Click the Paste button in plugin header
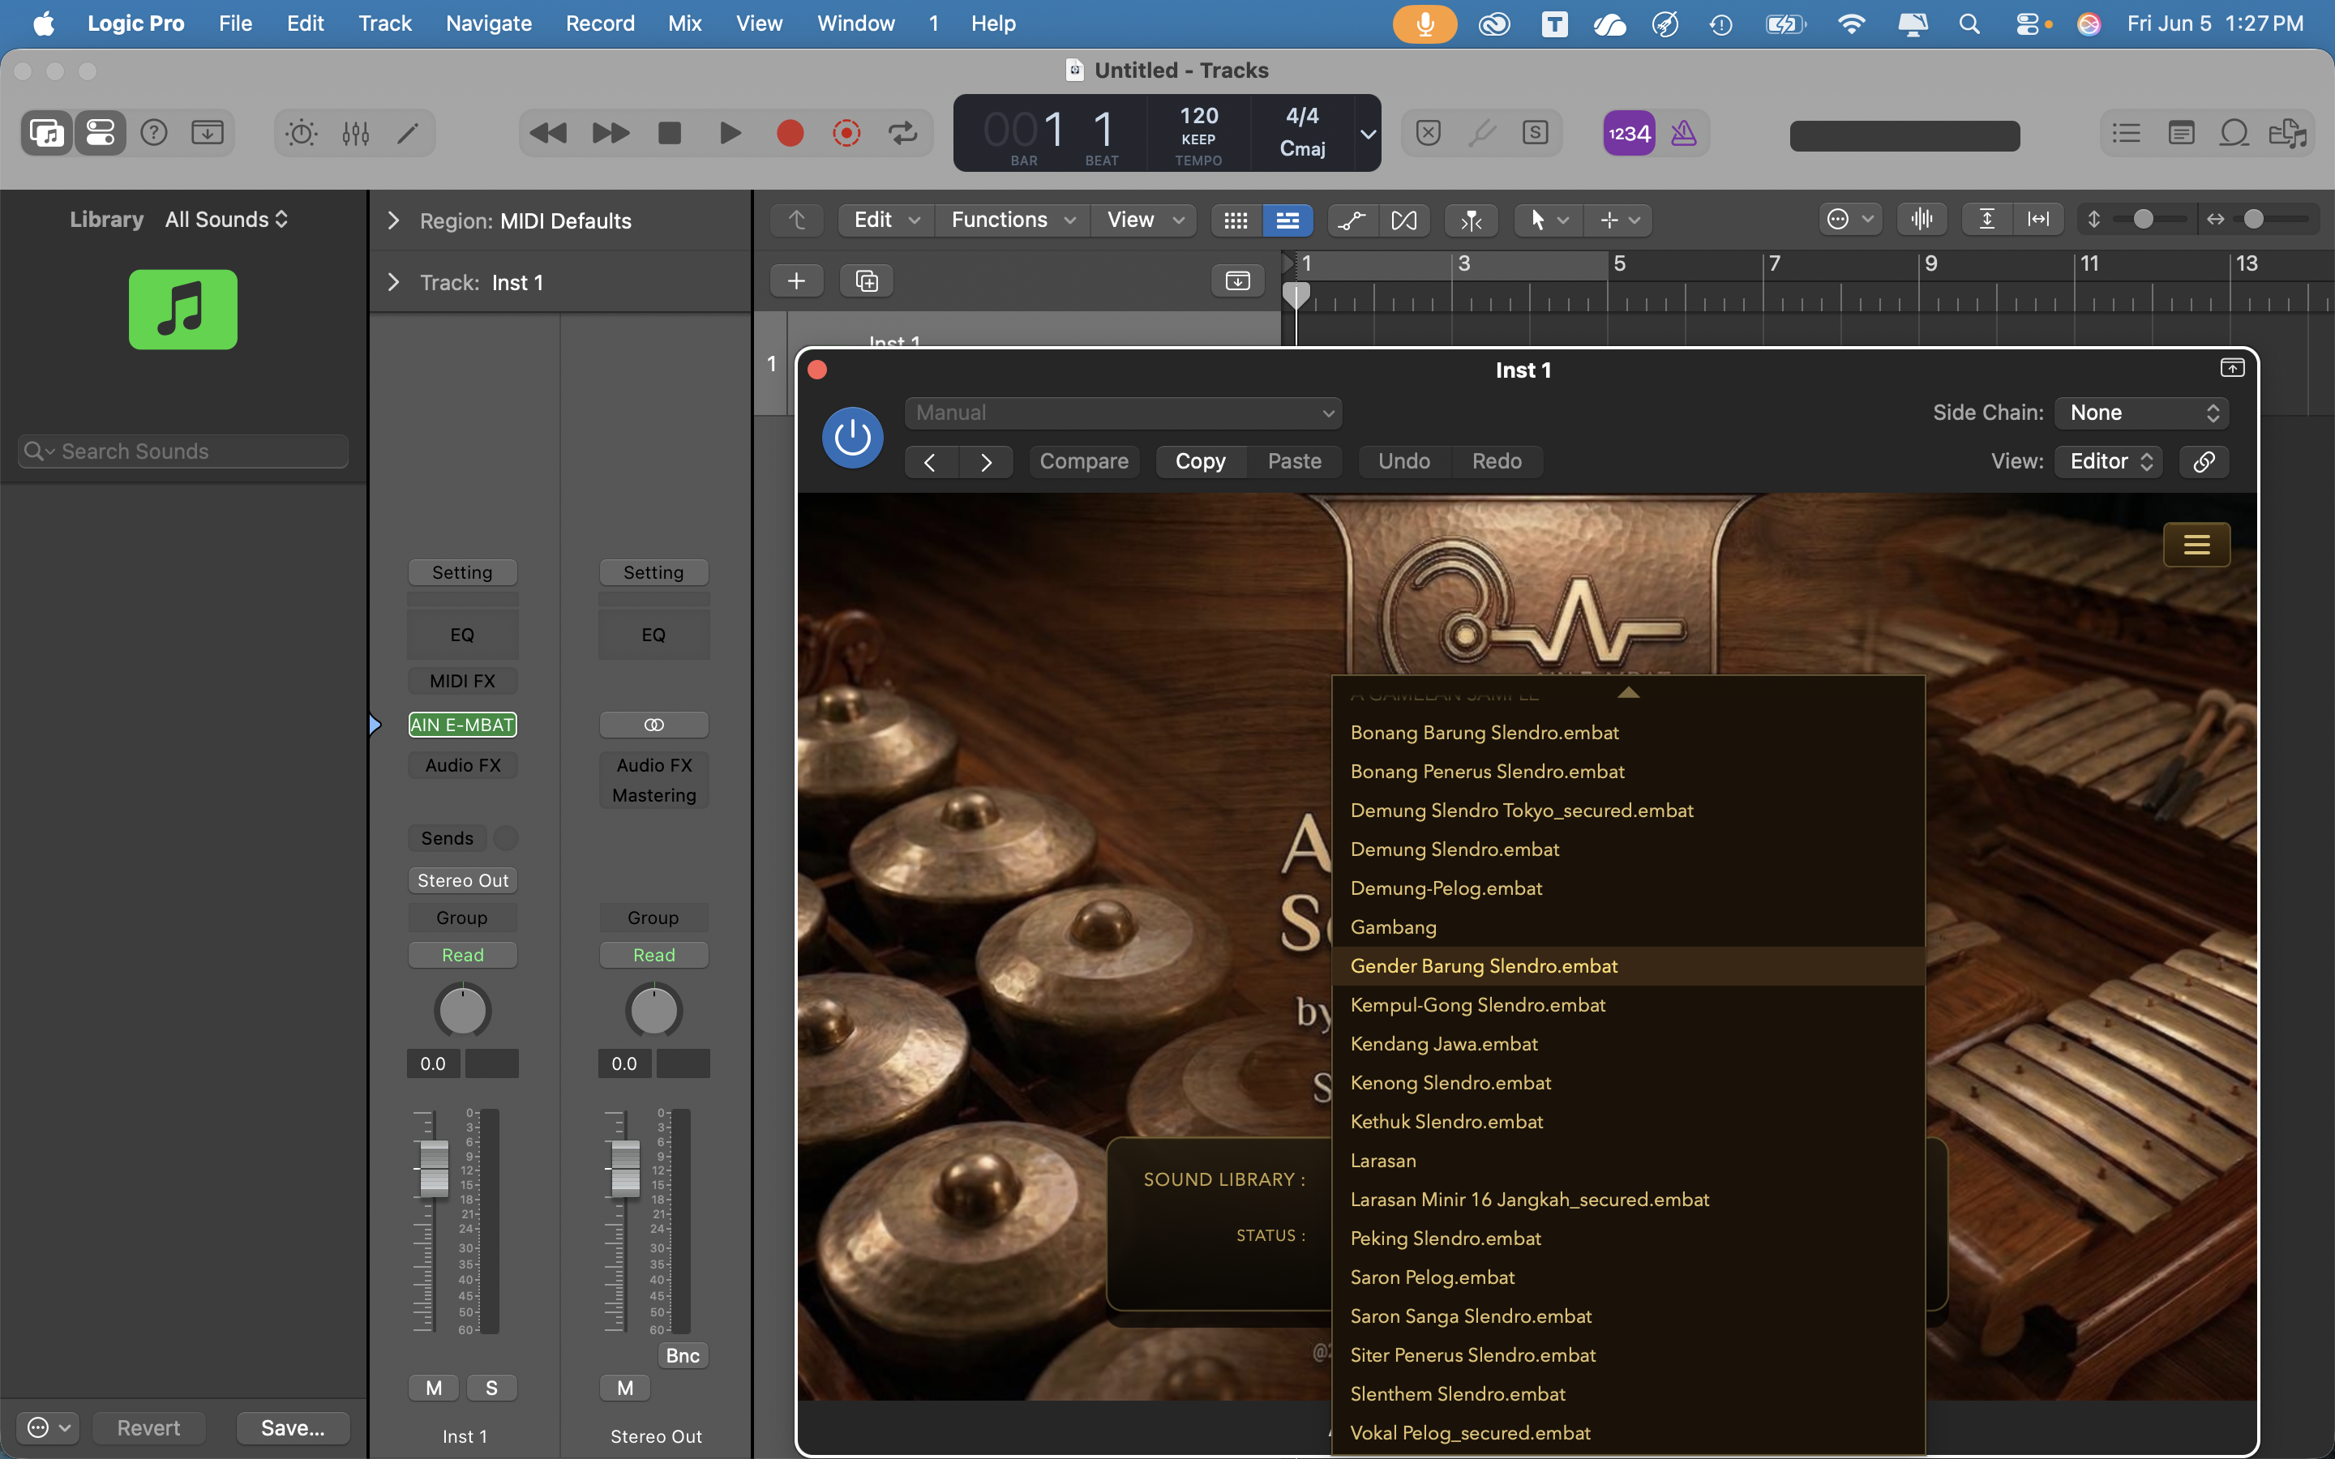Screen dimensions: 2335x1459 1294,461
